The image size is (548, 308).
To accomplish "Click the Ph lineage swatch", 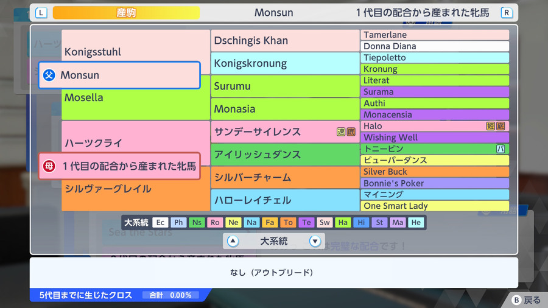I will click(178, 222).
